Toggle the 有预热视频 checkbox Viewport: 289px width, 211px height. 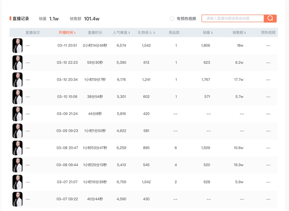click(172, 19)
